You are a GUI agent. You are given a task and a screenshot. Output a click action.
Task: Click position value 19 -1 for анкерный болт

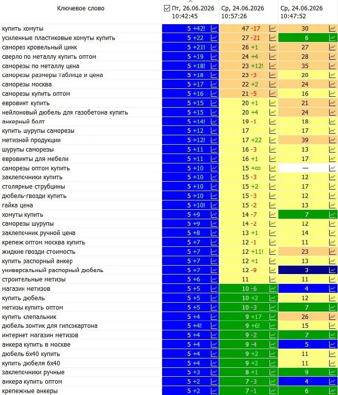249,121
